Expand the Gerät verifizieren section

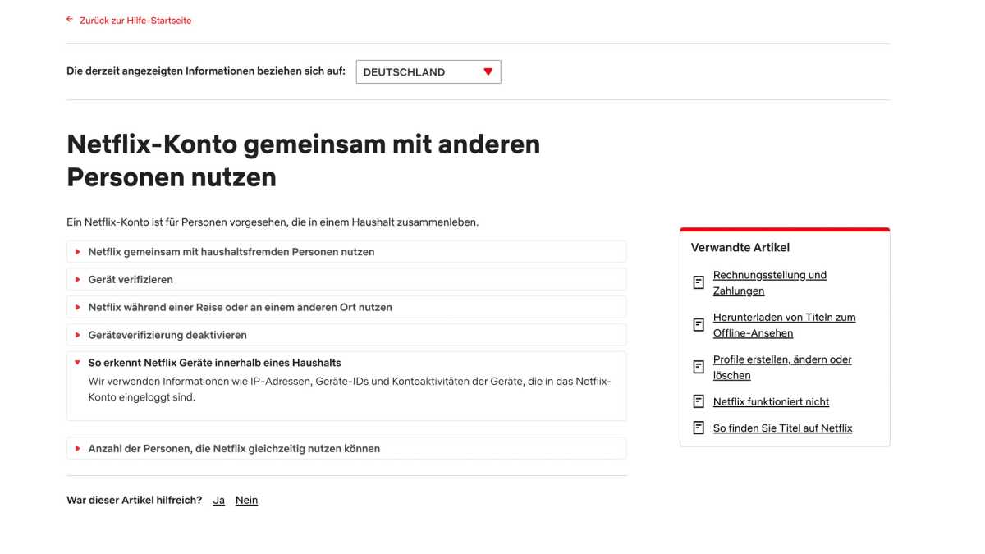pos(346,280)
